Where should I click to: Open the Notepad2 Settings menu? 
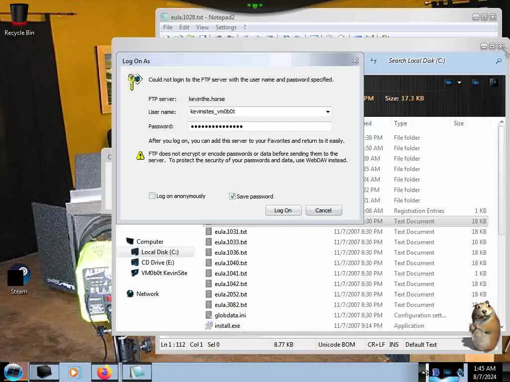tap(226, 27)
